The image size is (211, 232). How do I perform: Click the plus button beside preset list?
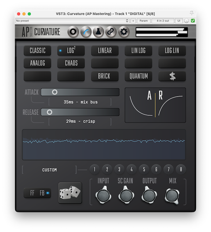[133, 21]
